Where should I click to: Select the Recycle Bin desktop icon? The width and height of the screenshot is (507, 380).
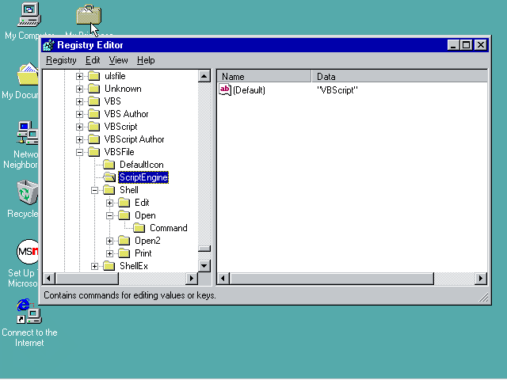27,192
